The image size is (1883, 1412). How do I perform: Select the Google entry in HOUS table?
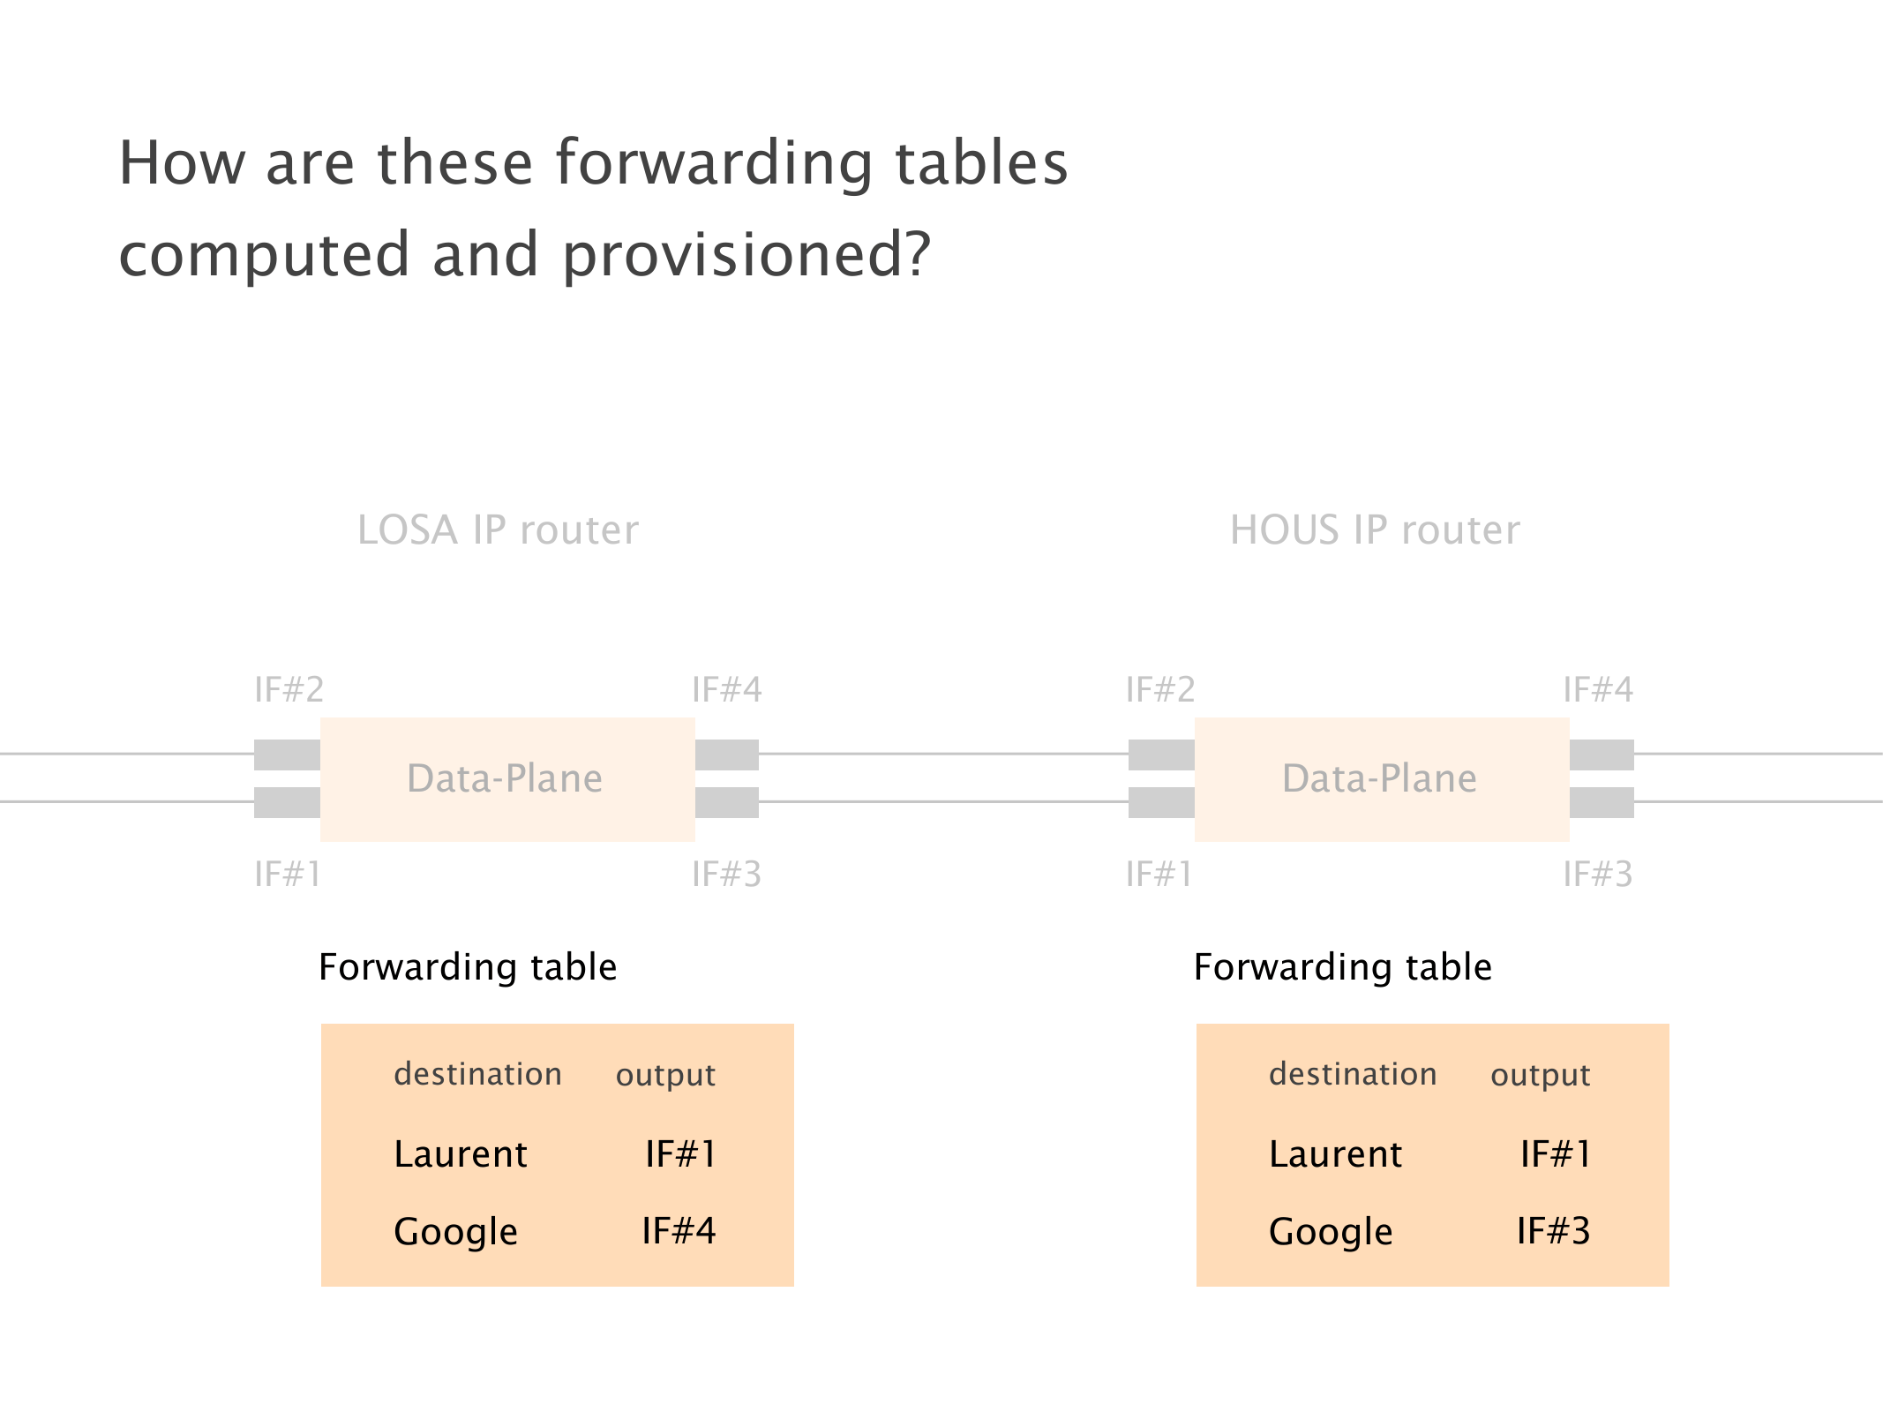point(1331,1231)
